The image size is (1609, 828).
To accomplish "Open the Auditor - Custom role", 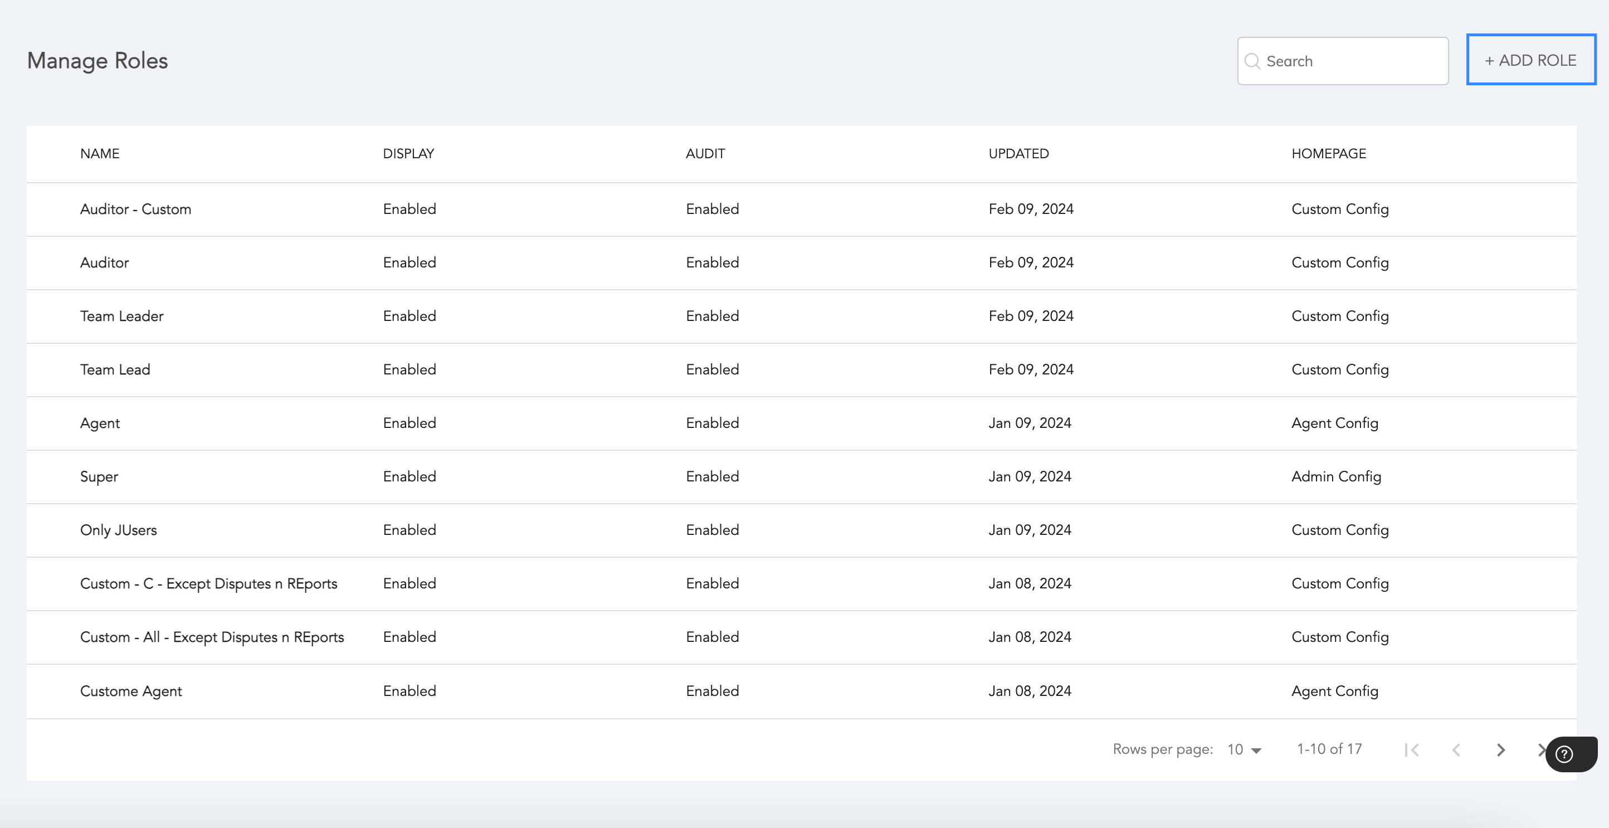I will pos(135,210).
